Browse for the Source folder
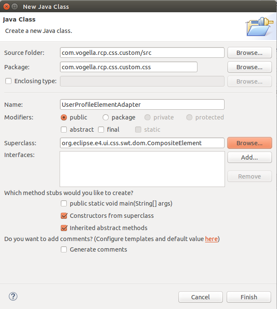277x309 pixels. pos(250,53)
